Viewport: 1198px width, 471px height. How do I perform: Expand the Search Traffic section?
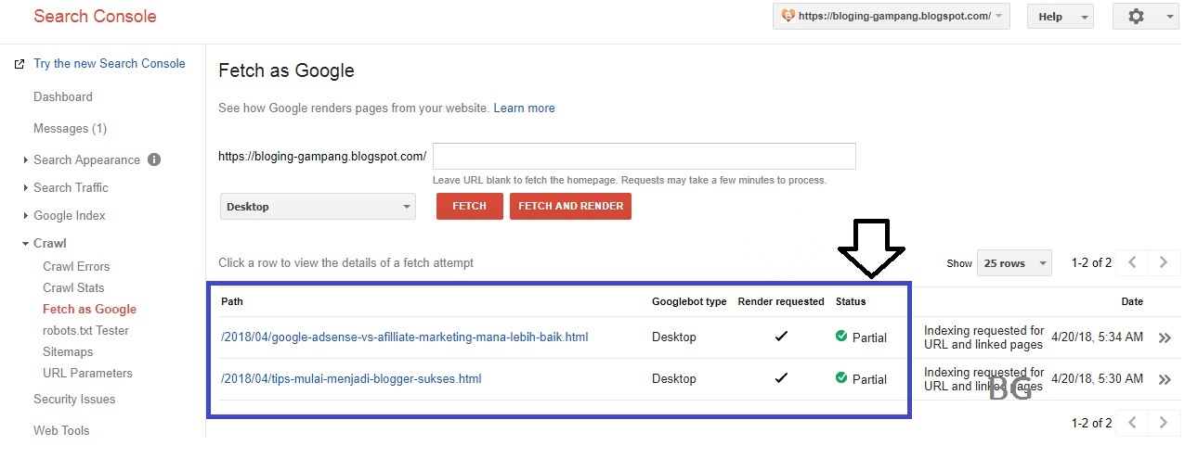point(71,187)
